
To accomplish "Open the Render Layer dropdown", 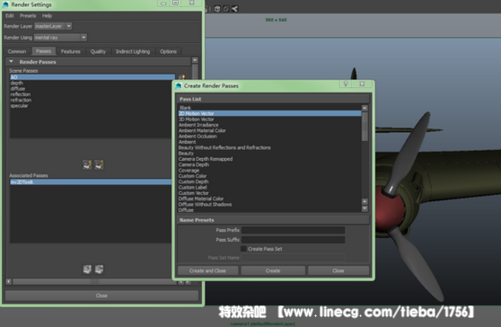I will pos(69,26).
